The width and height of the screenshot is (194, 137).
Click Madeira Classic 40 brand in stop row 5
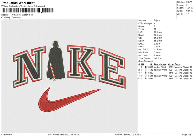(x=183, y=79)
